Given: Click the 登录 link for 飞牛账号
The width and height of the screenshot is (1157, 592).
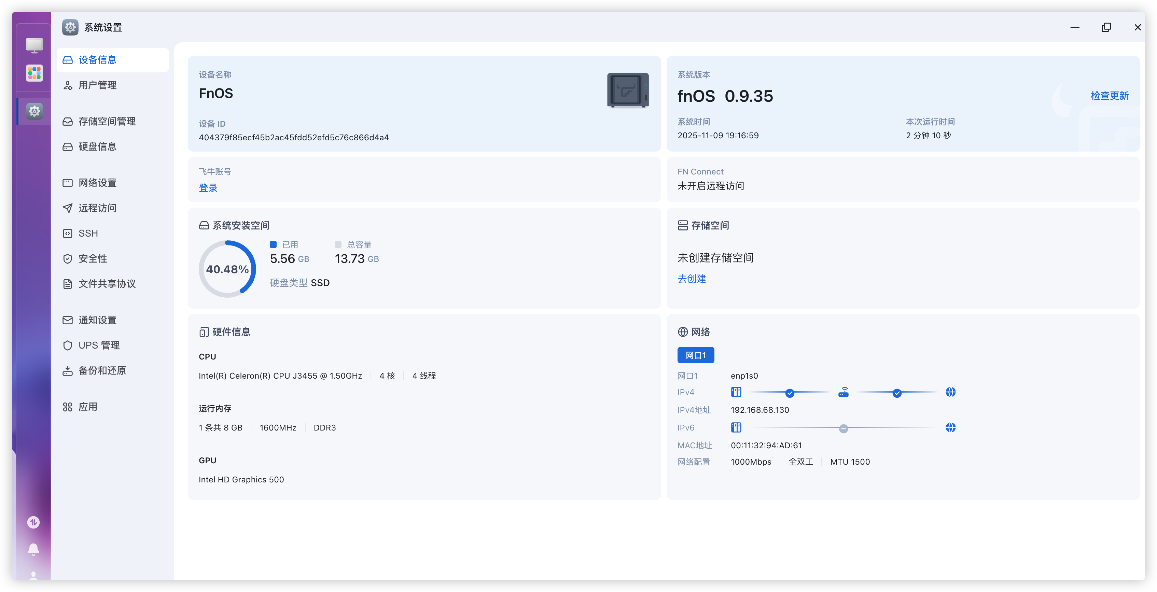Looking at the screenshot, I should point(208,188).
